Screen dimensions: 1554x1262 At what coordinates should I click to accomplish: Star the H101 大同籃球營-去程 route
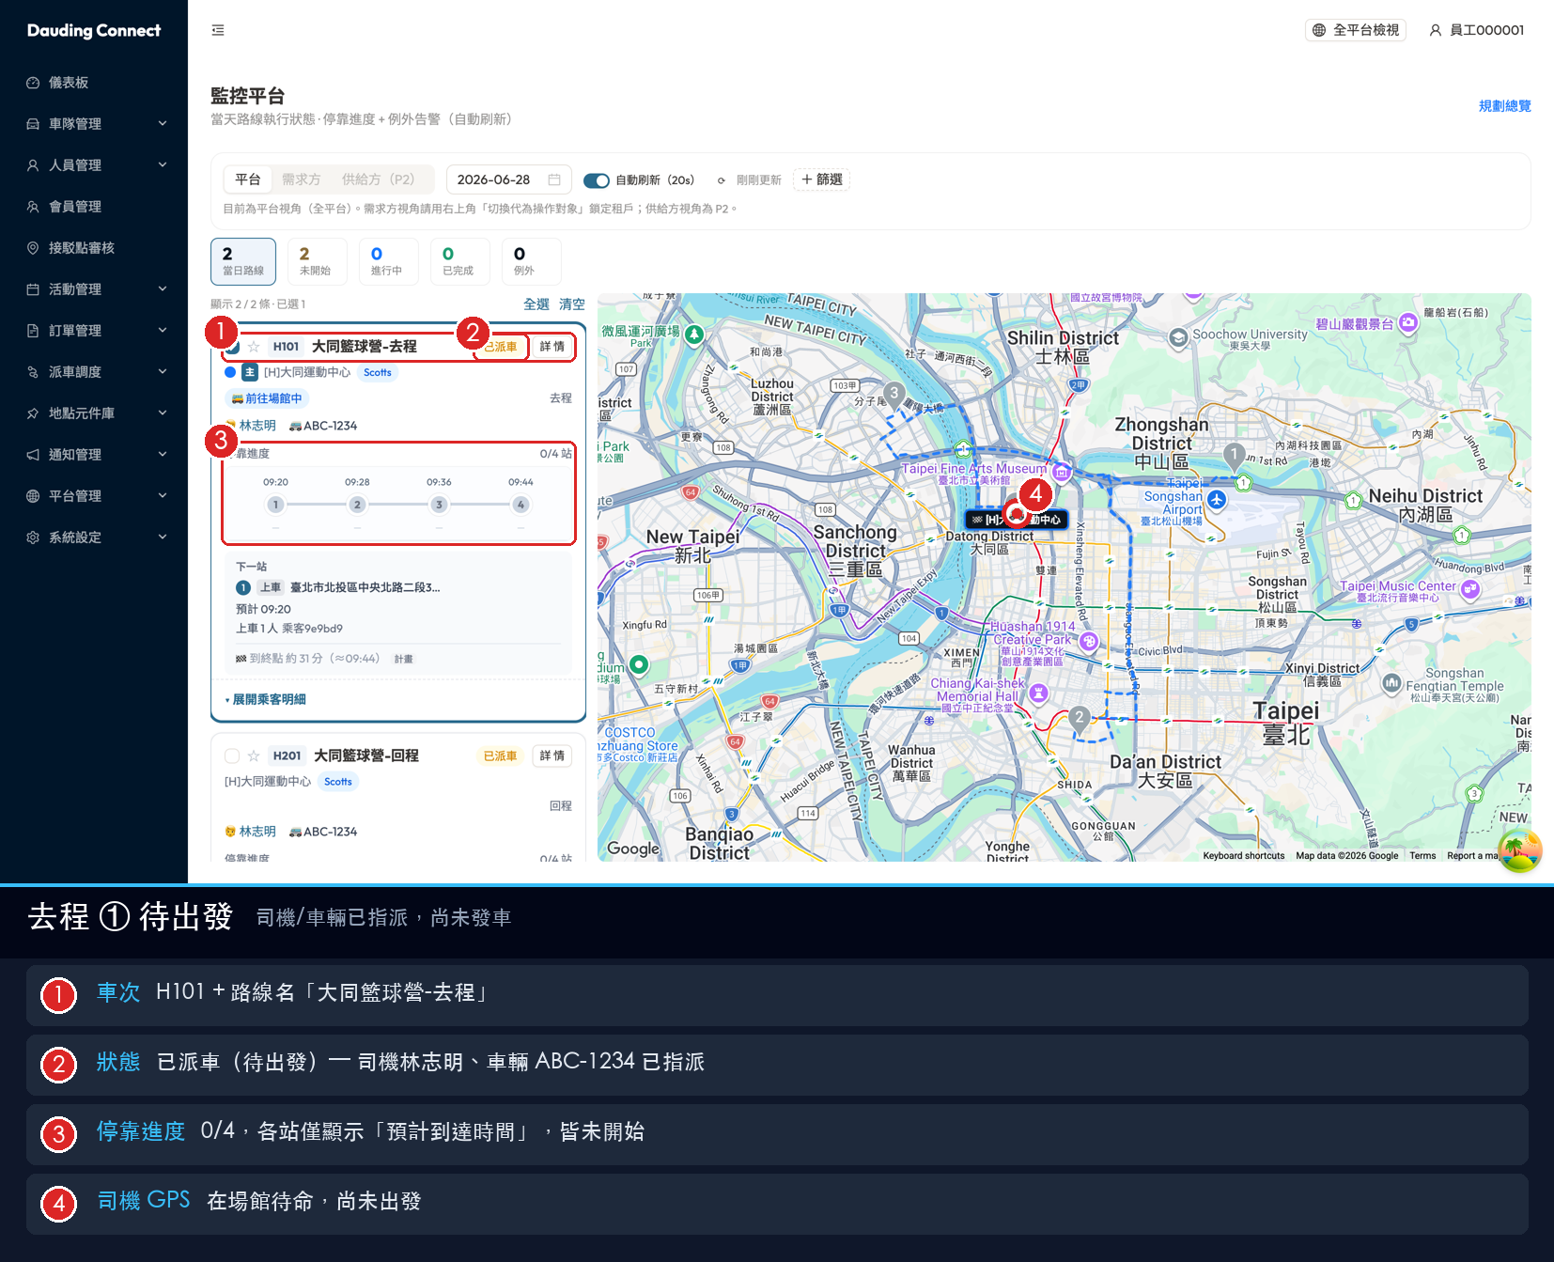tap(254, 347)
